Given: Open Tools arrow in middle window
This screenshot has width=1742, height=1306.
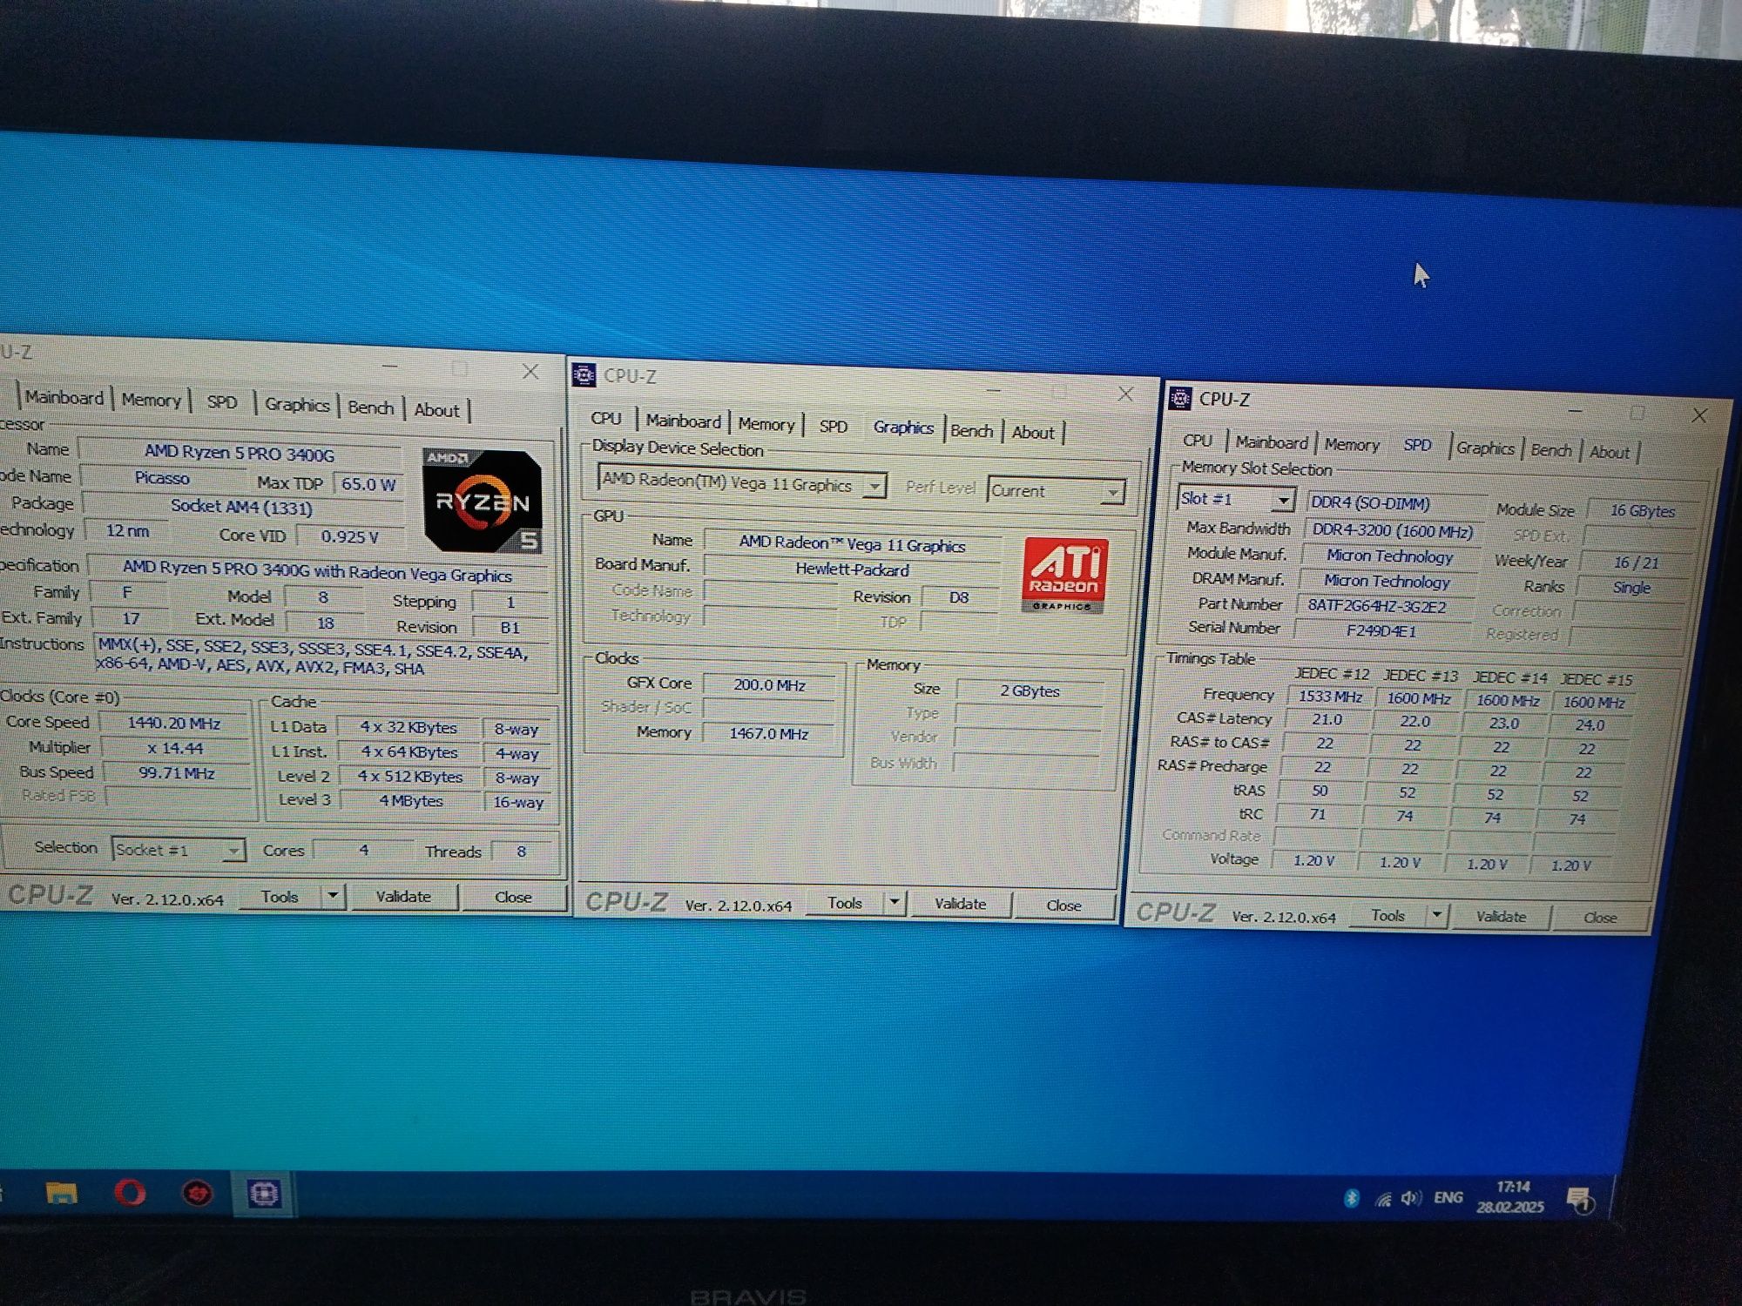Looking at the screenshot, I should pyautogui.click(x=894, y=903).
